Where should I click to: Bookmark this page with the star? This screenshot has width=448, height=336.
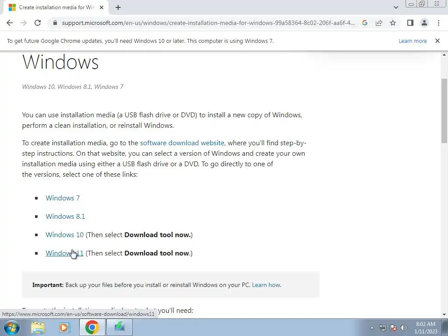point(393,23)
